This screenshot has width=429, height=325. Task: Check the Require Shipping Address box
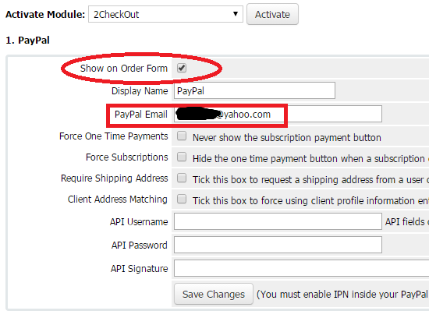[182, 178]
